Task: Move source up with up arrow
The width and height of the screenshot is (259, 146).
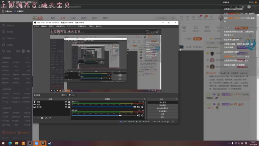Action: point(46,118)
